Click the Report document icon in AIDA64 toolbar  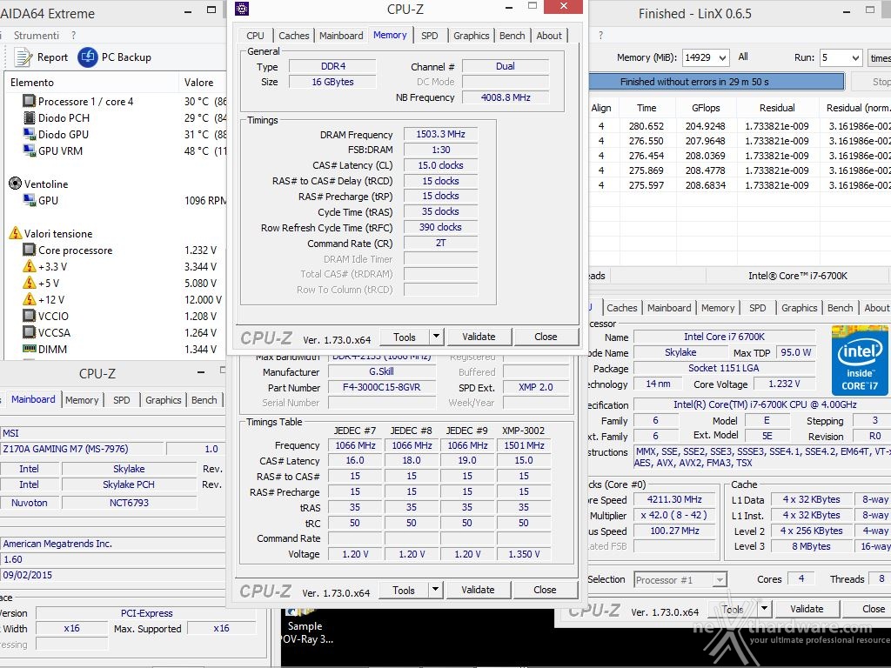click(23, 57)
